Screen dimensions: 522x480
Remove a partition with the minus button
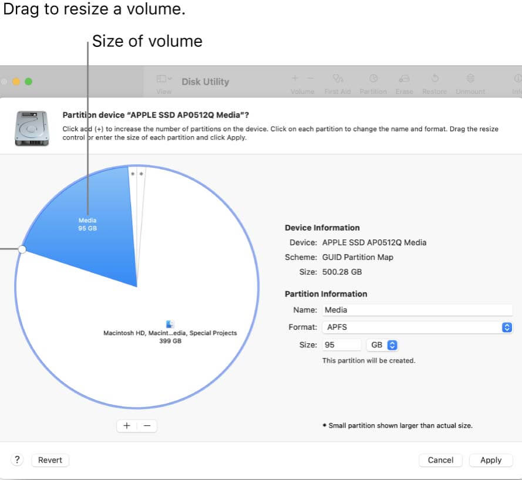click(146, 426)
